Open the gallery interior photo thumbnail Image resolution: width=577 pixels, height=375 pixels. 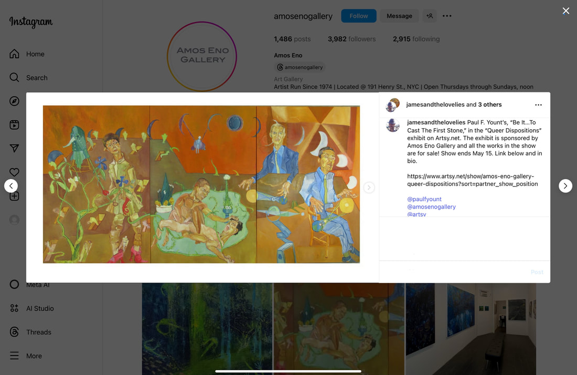pos(471,329)
